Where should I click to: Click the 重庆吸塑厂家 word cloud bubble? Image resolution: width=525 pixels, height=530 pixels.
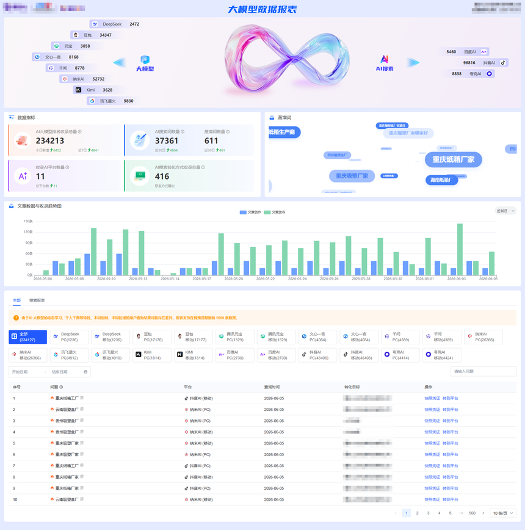[352, 176]
